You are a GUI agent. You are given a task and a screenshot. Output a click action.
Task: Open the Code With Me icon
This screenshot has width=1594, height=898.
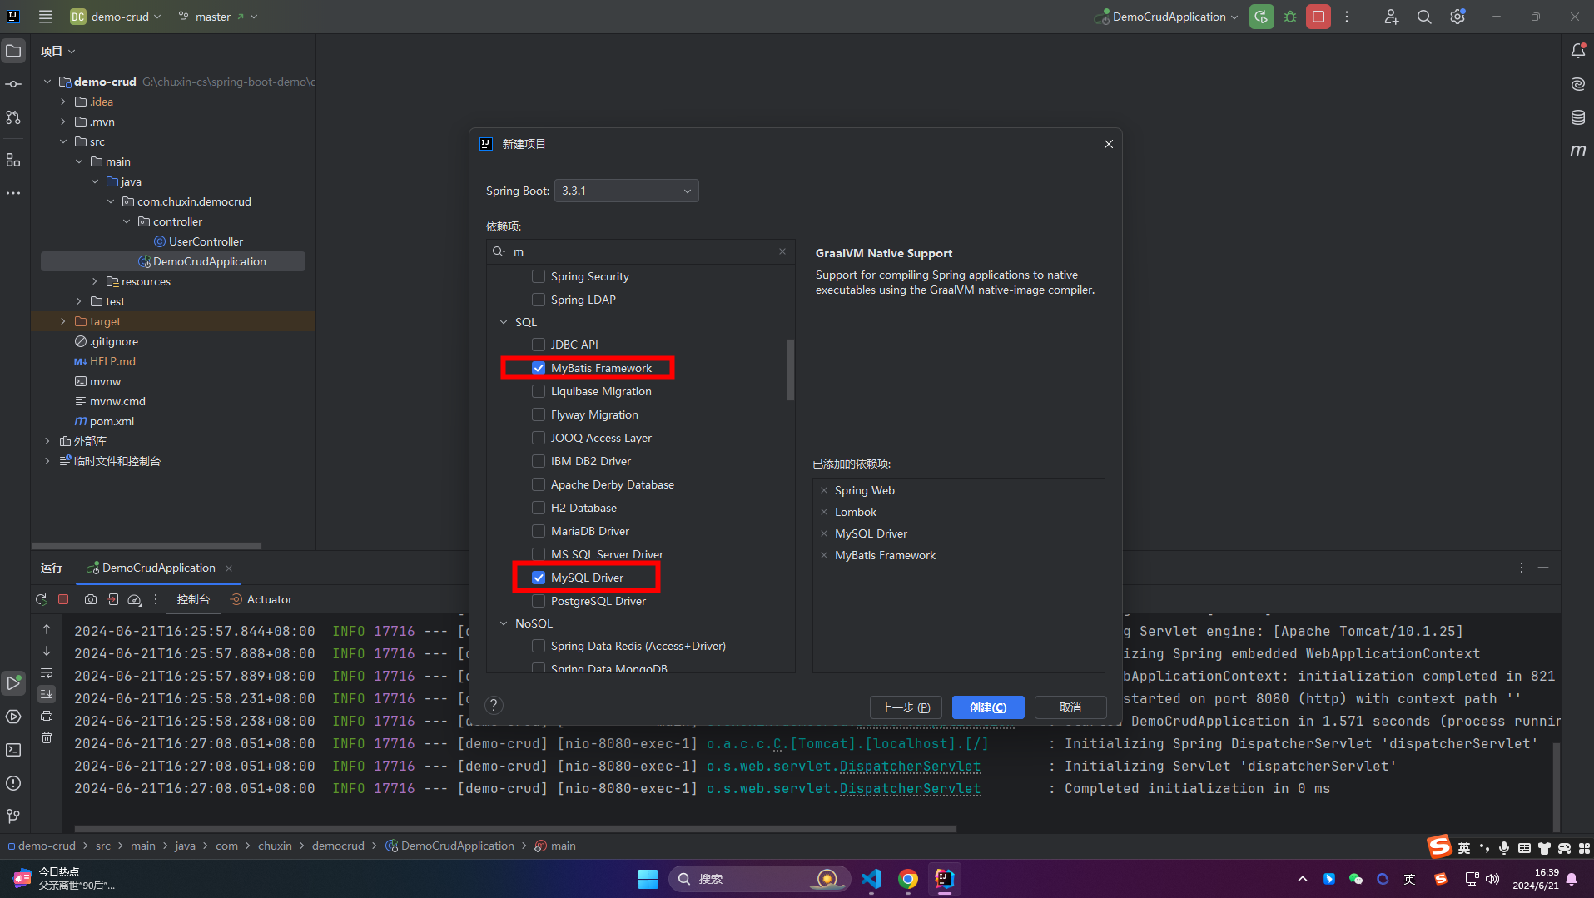point(1391,17)
